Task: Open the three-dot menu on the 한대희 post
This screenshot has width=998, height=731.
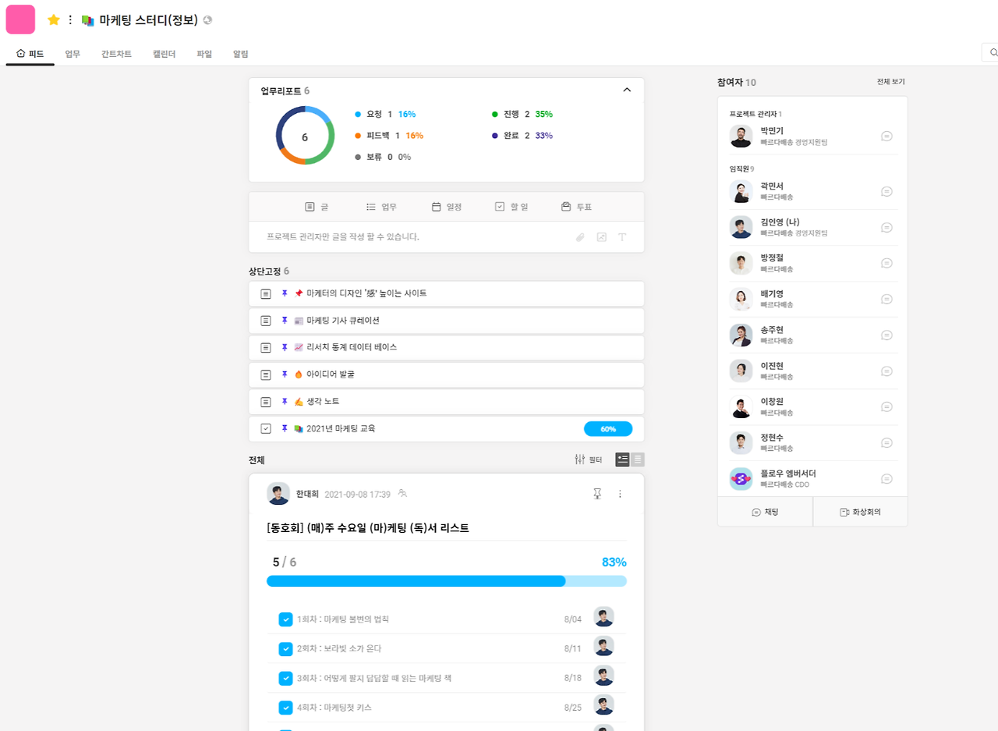Action: pyautogui.click(x=620, y=493)
